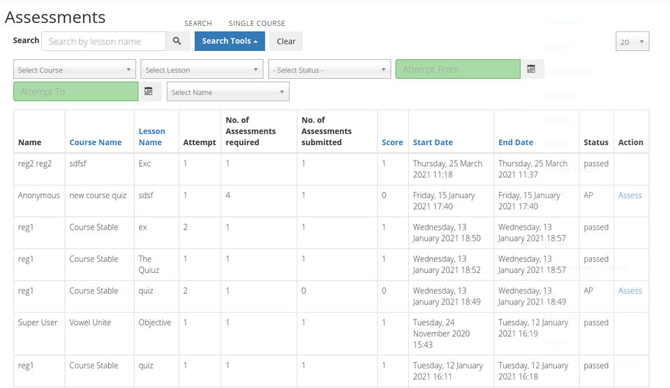Click the 'AP' status in Anonymous row
670x388 pixels.
(x=588, y=195)
